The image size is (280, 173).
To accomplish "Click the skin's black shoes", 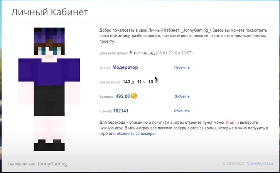I will [x=49, y=146].
